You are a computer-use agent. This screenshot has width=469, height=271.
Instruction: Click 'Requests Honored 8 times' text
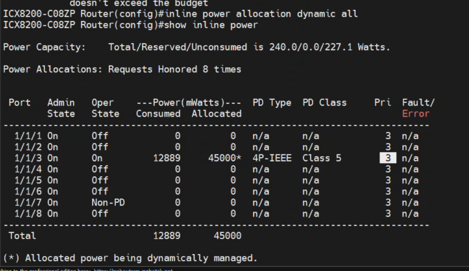(x=175, y=69)
